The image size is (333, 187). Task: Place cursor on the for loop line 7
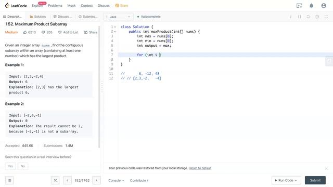tap(225, 55)
